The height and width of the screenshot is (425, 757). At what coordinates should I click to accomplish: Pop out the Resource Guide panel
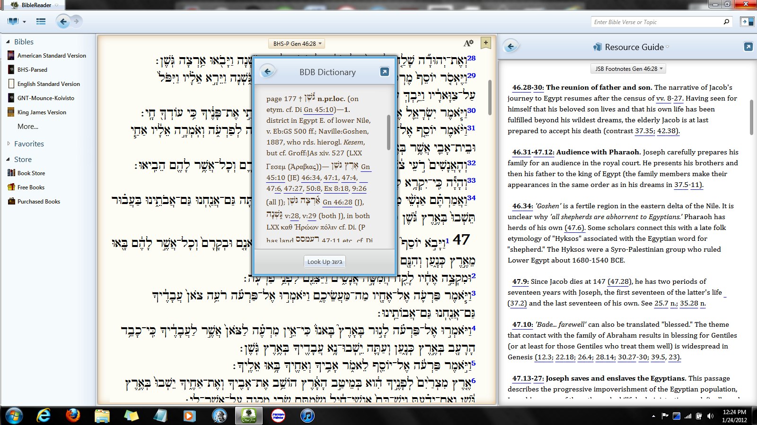(748, 47)
